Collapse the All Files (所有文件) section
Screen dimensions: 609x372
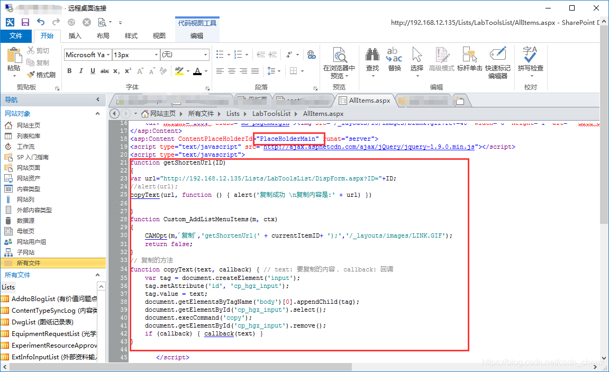(x=97, y=275)
